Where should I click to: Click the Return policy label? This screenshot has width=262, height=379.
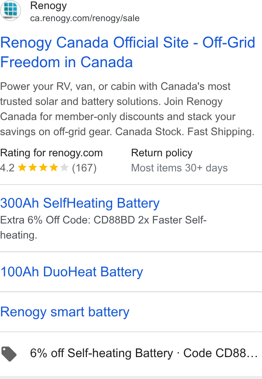click(162, 153)
